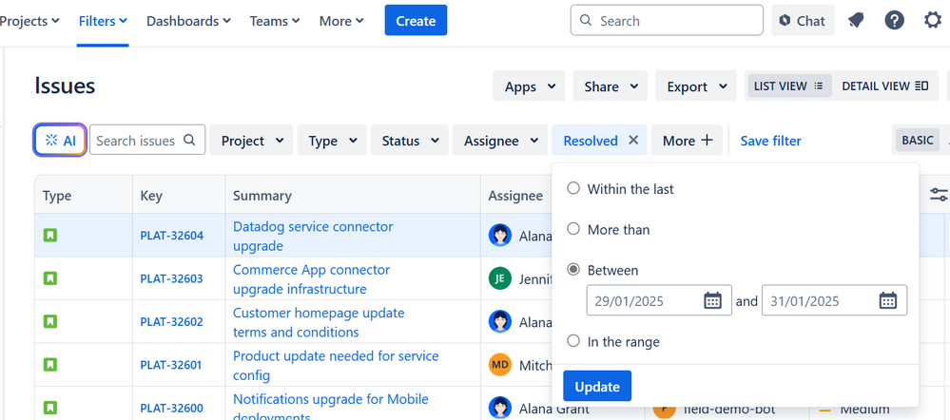The height and width of the screenshot is (420, 950).
Task: Select the 'Within the last' radio option
Action: [573, 188]
